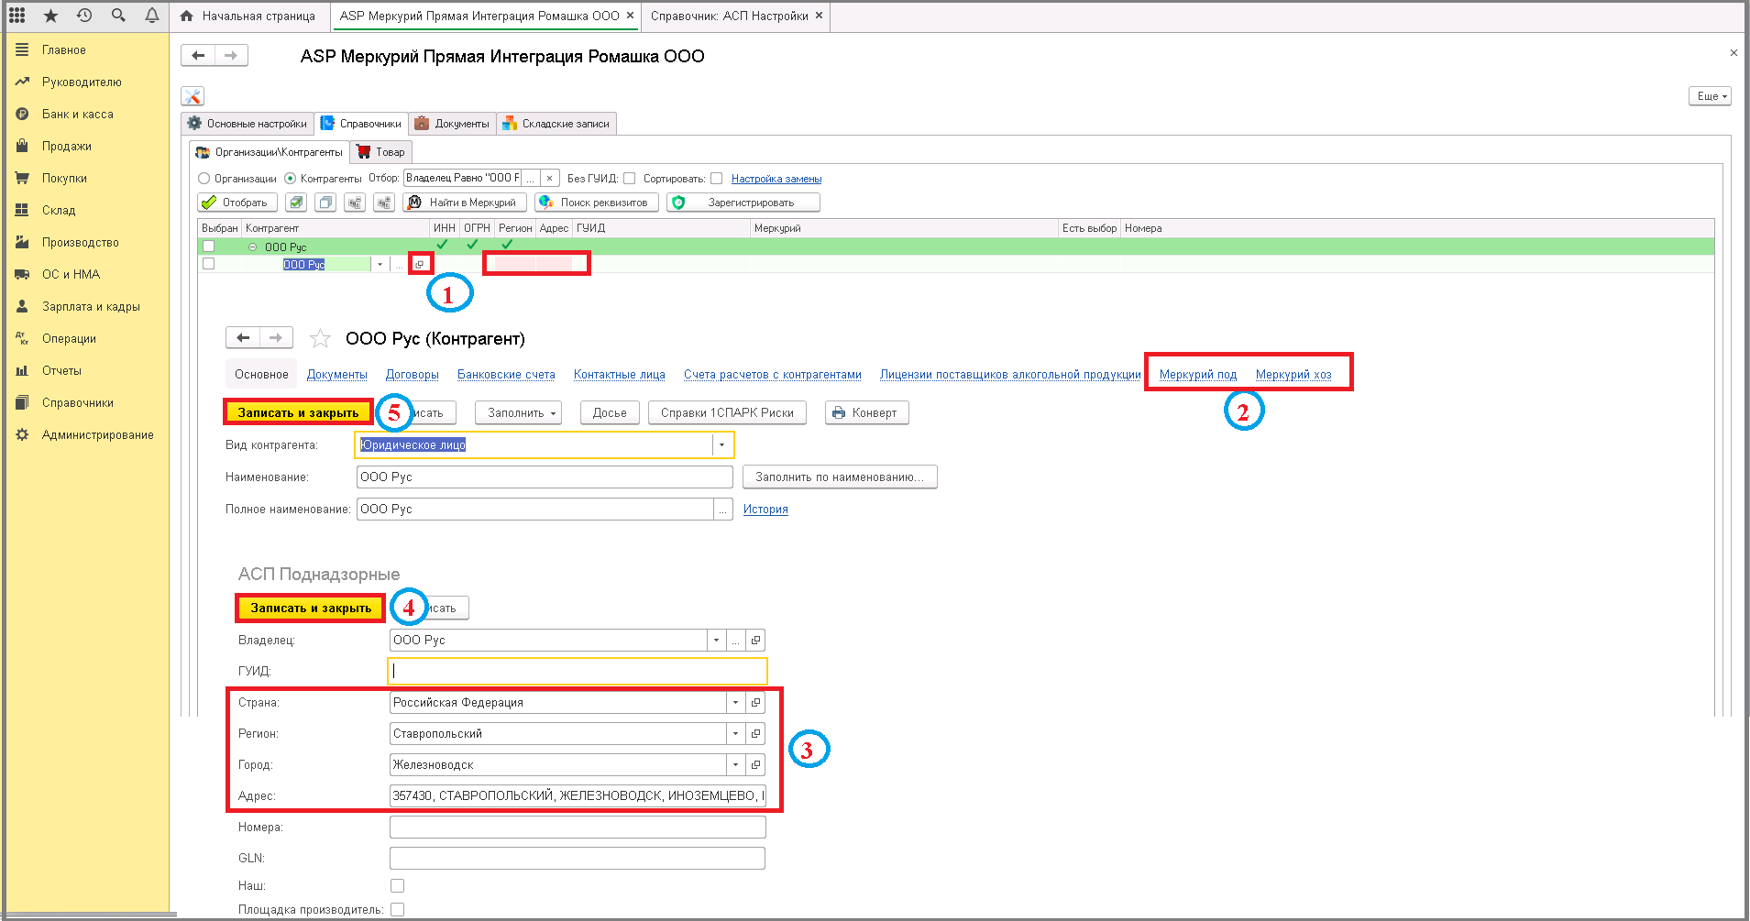Image resolution: width=1750 pixels, height=921 pixels.
Task: Select the Организации radio button
Action: (204, 179)
